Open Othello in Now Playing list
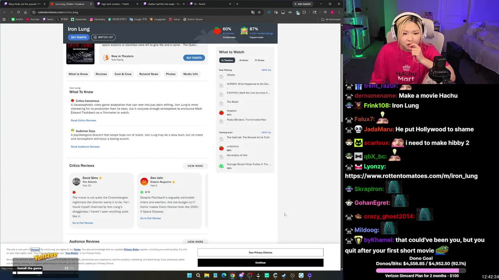 click(x=231, y=75)
